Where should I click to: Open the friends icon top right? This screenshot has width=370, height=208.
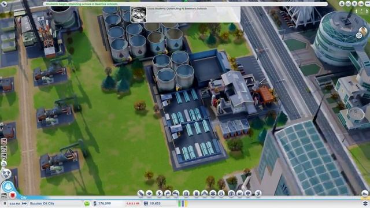361,3
